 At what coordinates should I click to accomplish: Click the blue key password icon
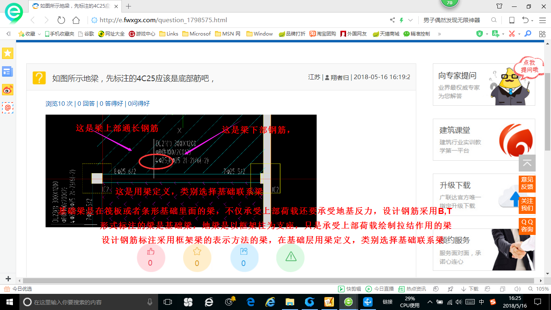pos(528,34)
